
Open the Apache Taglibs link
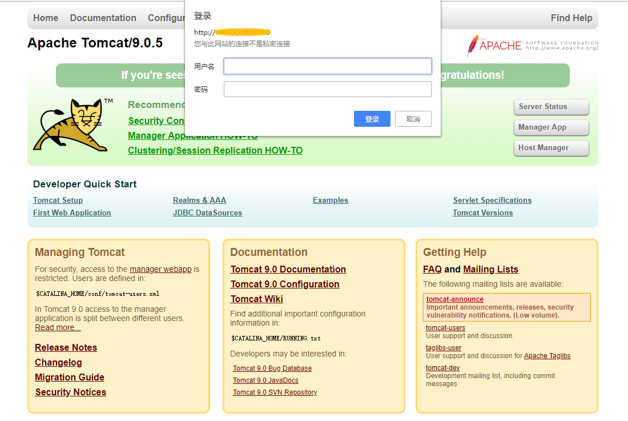(x=547, y=356)
